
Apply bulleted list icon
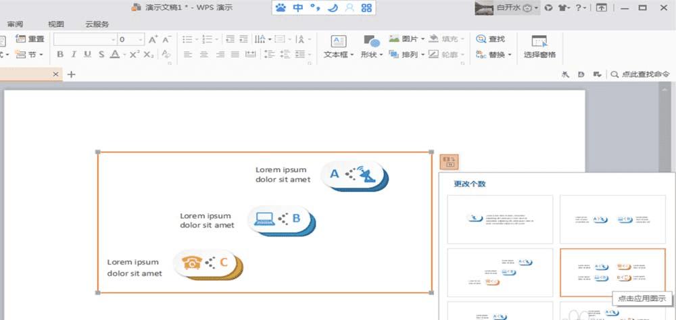click(x=187, y=40)
